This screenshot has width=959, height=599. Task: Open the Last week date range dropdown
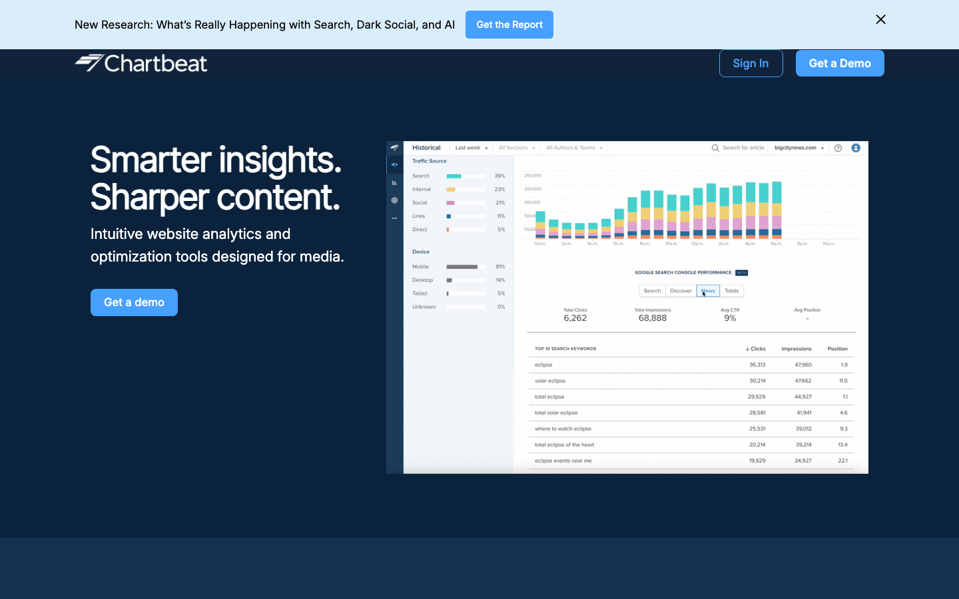(x=472, y=148)
